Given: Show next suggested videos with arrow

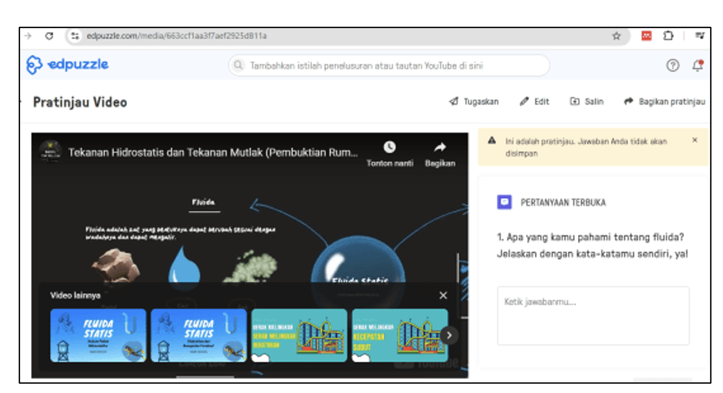Looking at the screenshot, I should 449,335.
